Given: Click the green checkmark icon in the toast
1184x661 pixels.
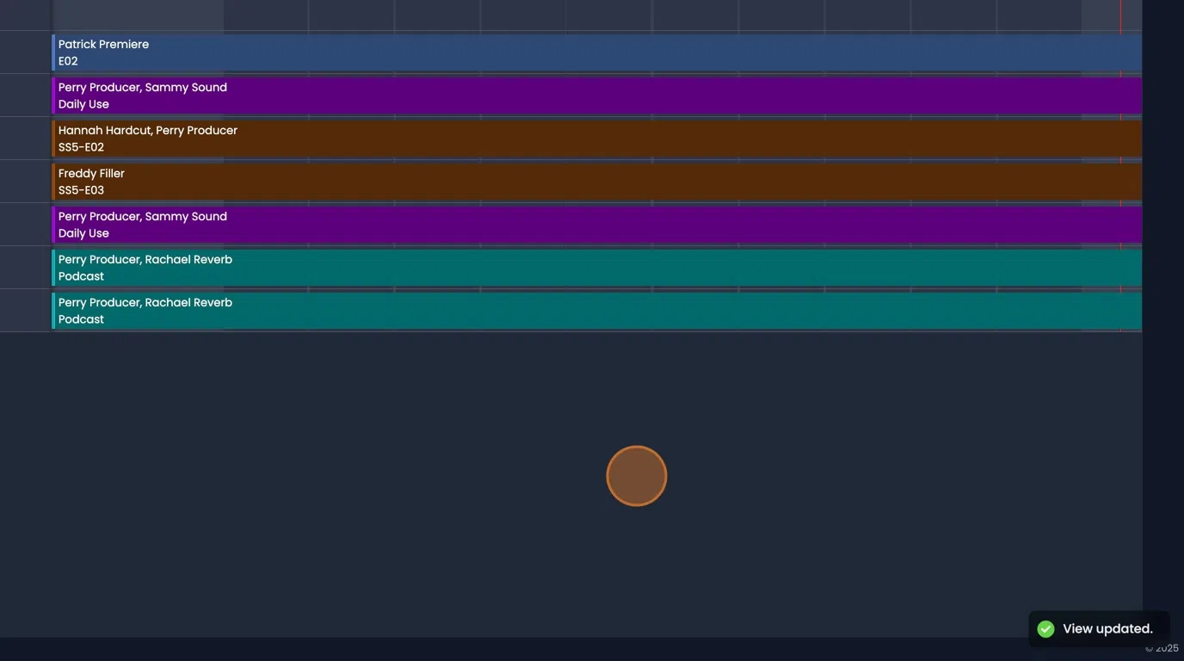Looking at the screenshot, I should [1045, 628].
